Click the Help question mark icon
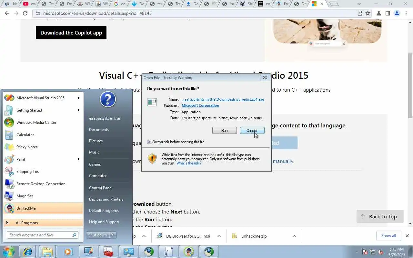Screen dimensions: 413x258 [x=108, y=99]
